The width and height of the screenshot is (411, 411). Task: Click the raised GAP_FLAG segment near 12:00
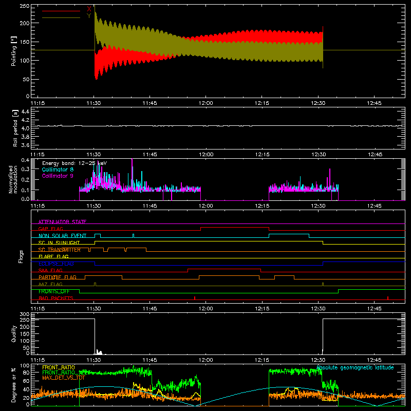click(235, 227)
